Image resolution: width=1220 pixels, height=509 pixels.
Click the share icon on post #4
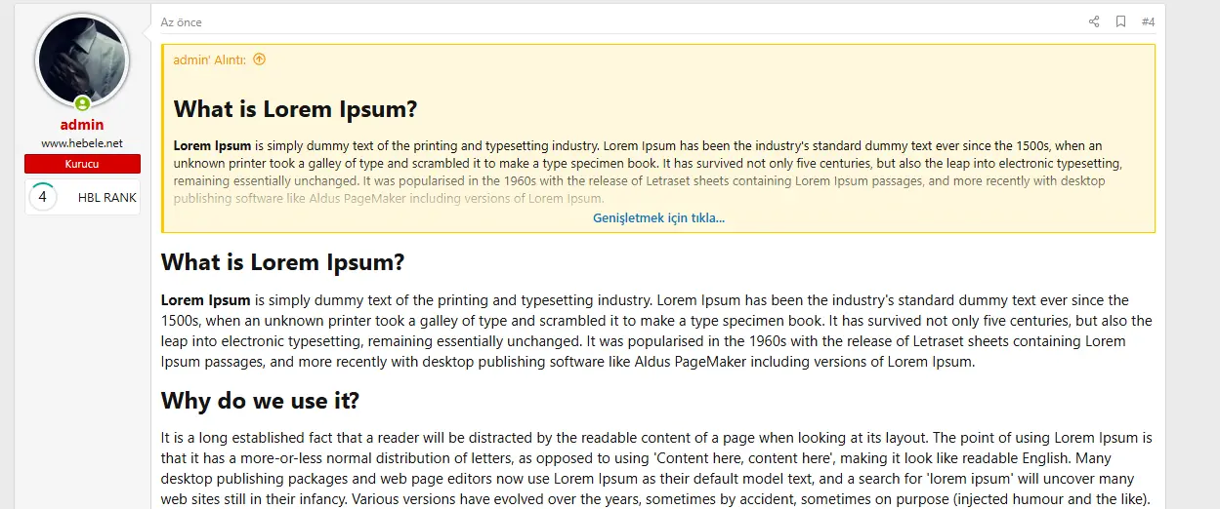click(x=1094, y=21)
